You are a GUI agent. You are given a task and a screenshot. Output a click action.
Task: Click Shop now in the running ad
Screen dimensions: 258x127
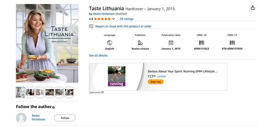point(155,82)
